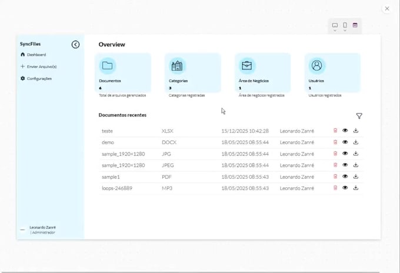400x273 pixels.
Task: Click the date 15/12/2025 10:42:28
Action: click(x=245, y=131)
